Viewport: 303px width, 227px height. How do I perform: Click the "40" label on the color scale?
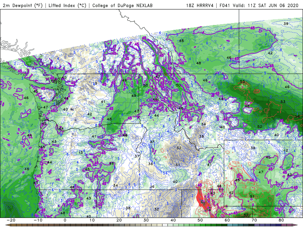173,220
